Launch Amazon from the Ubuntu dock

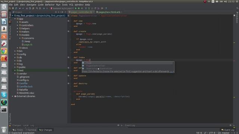(4, 29)
